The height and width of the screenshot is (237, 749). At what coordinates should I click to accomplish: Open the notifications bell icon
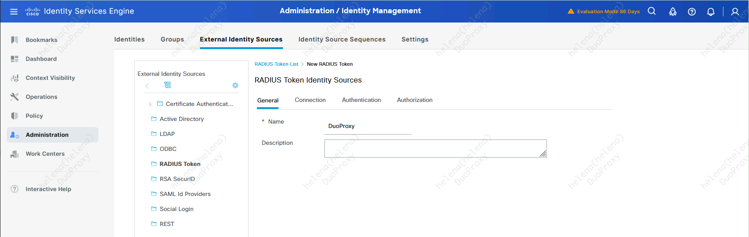point(711,12)
